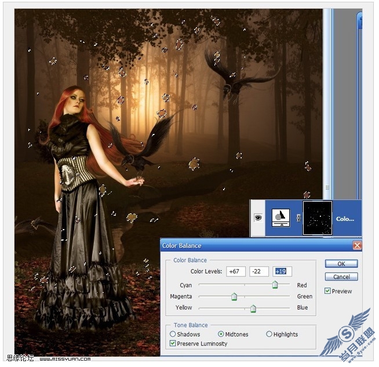
Task: Click the Color Balance adjustment layer icon
Action: [280, 218]
